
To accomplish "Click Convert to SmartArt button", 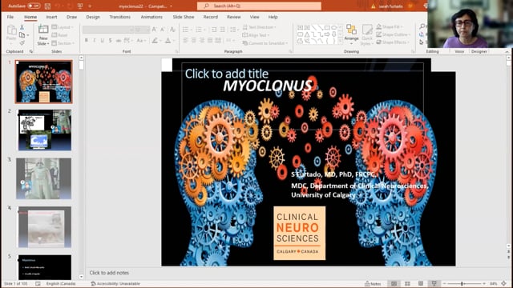I will point(265,43).
